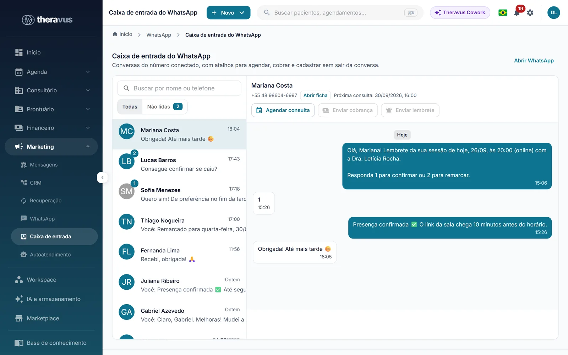Image resolution: width=568 pixels, height=355 pixels.
Task: Open Theravus Cowork assistant button
Action: point(460,13)
